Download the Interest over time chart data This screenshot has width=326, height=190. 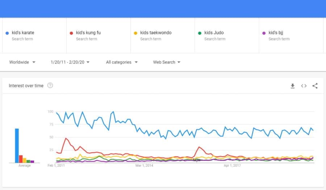click(x=293, y=86)
